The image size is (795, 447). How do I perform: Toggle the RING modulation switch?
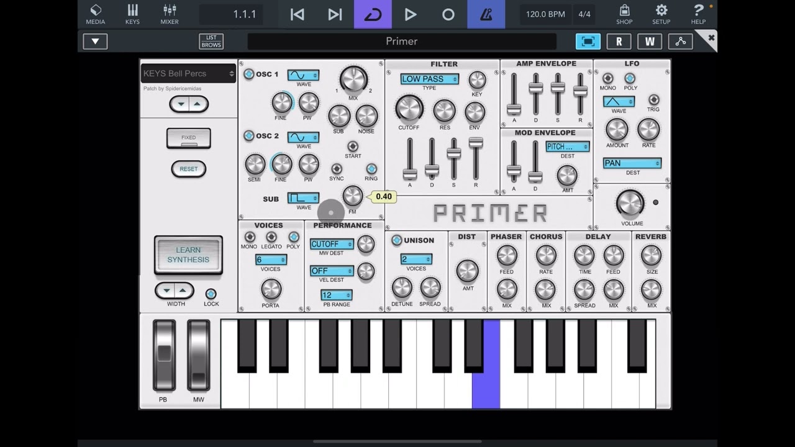[371, 169]
